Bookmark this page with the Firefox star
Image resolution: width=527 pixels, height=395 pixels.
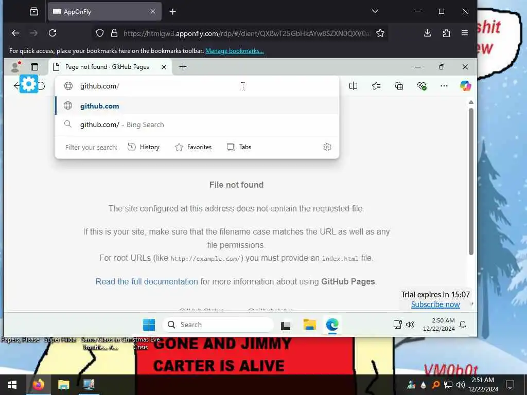coord(380,33)
